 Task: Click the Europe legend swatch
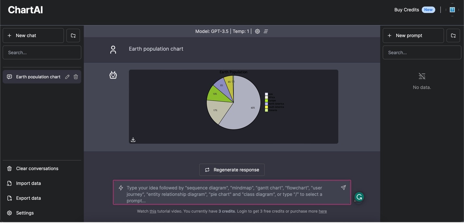coord(266,101)
